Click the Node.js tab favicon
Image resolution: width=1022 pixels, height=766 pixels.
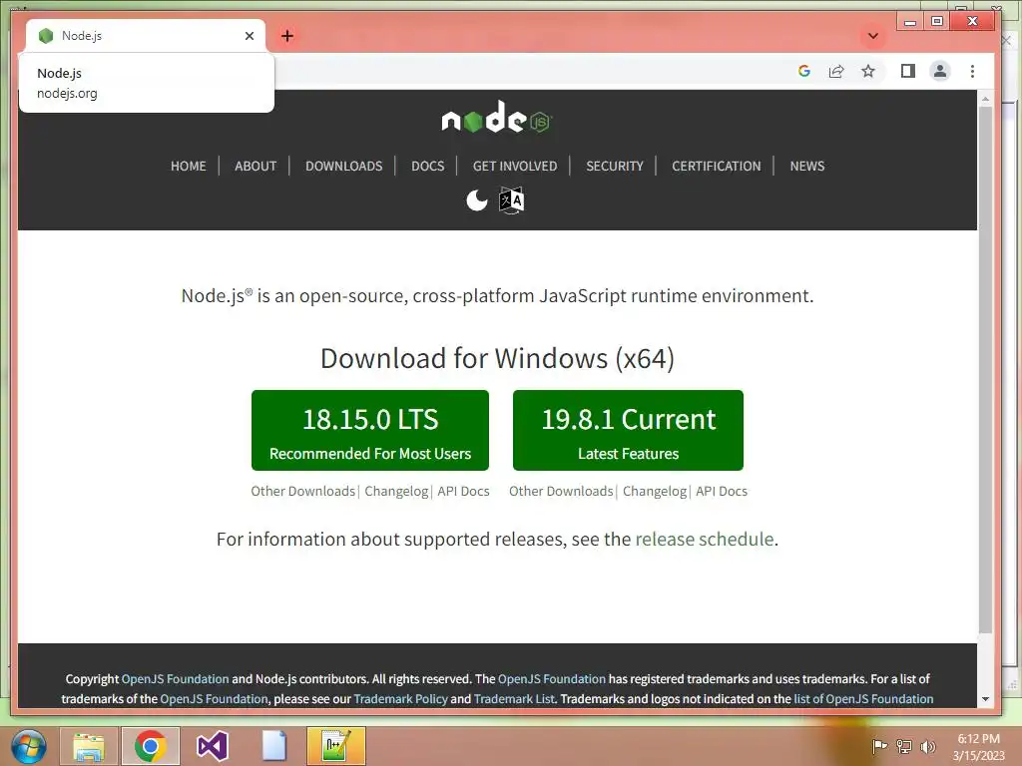46,36
